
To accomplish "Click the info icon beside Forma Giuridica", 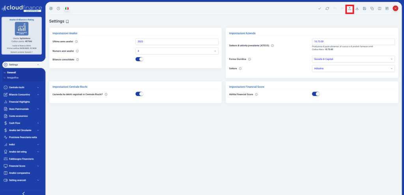I will (x=249, y=59).
